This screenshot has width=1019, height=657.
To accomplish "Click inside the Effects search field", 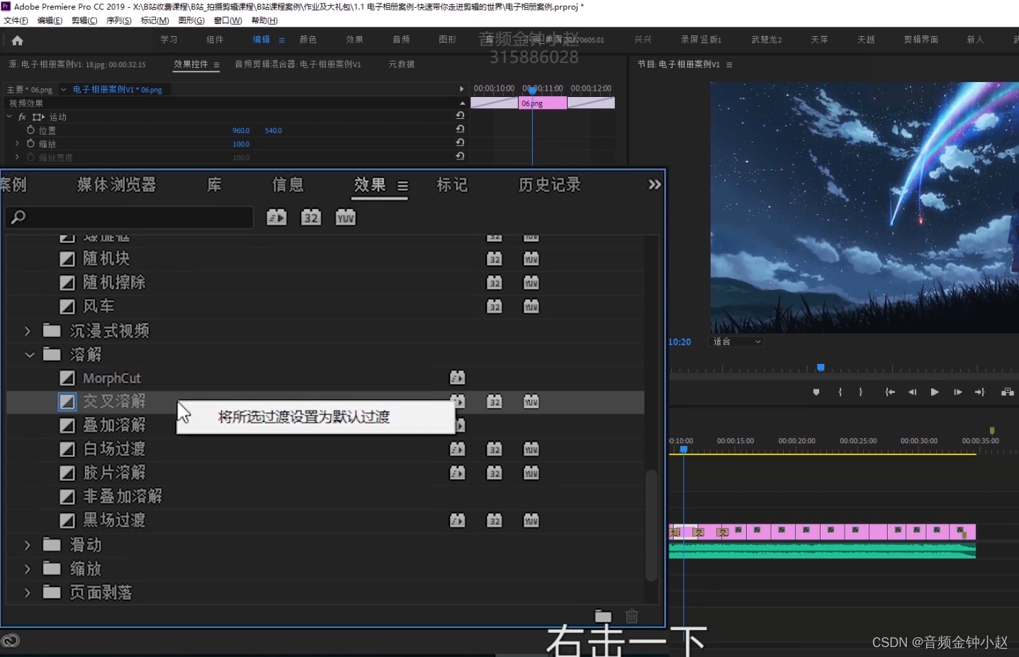I will click(x=129, y=217).
